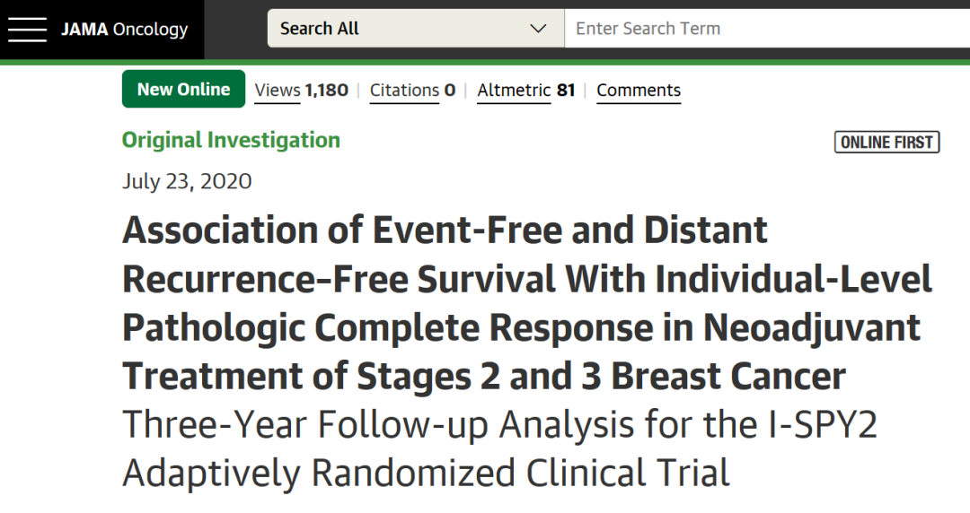Open the Views metric link
This screenshot has height=513, width=970.
pyautogui.click(x=278, y=91)
